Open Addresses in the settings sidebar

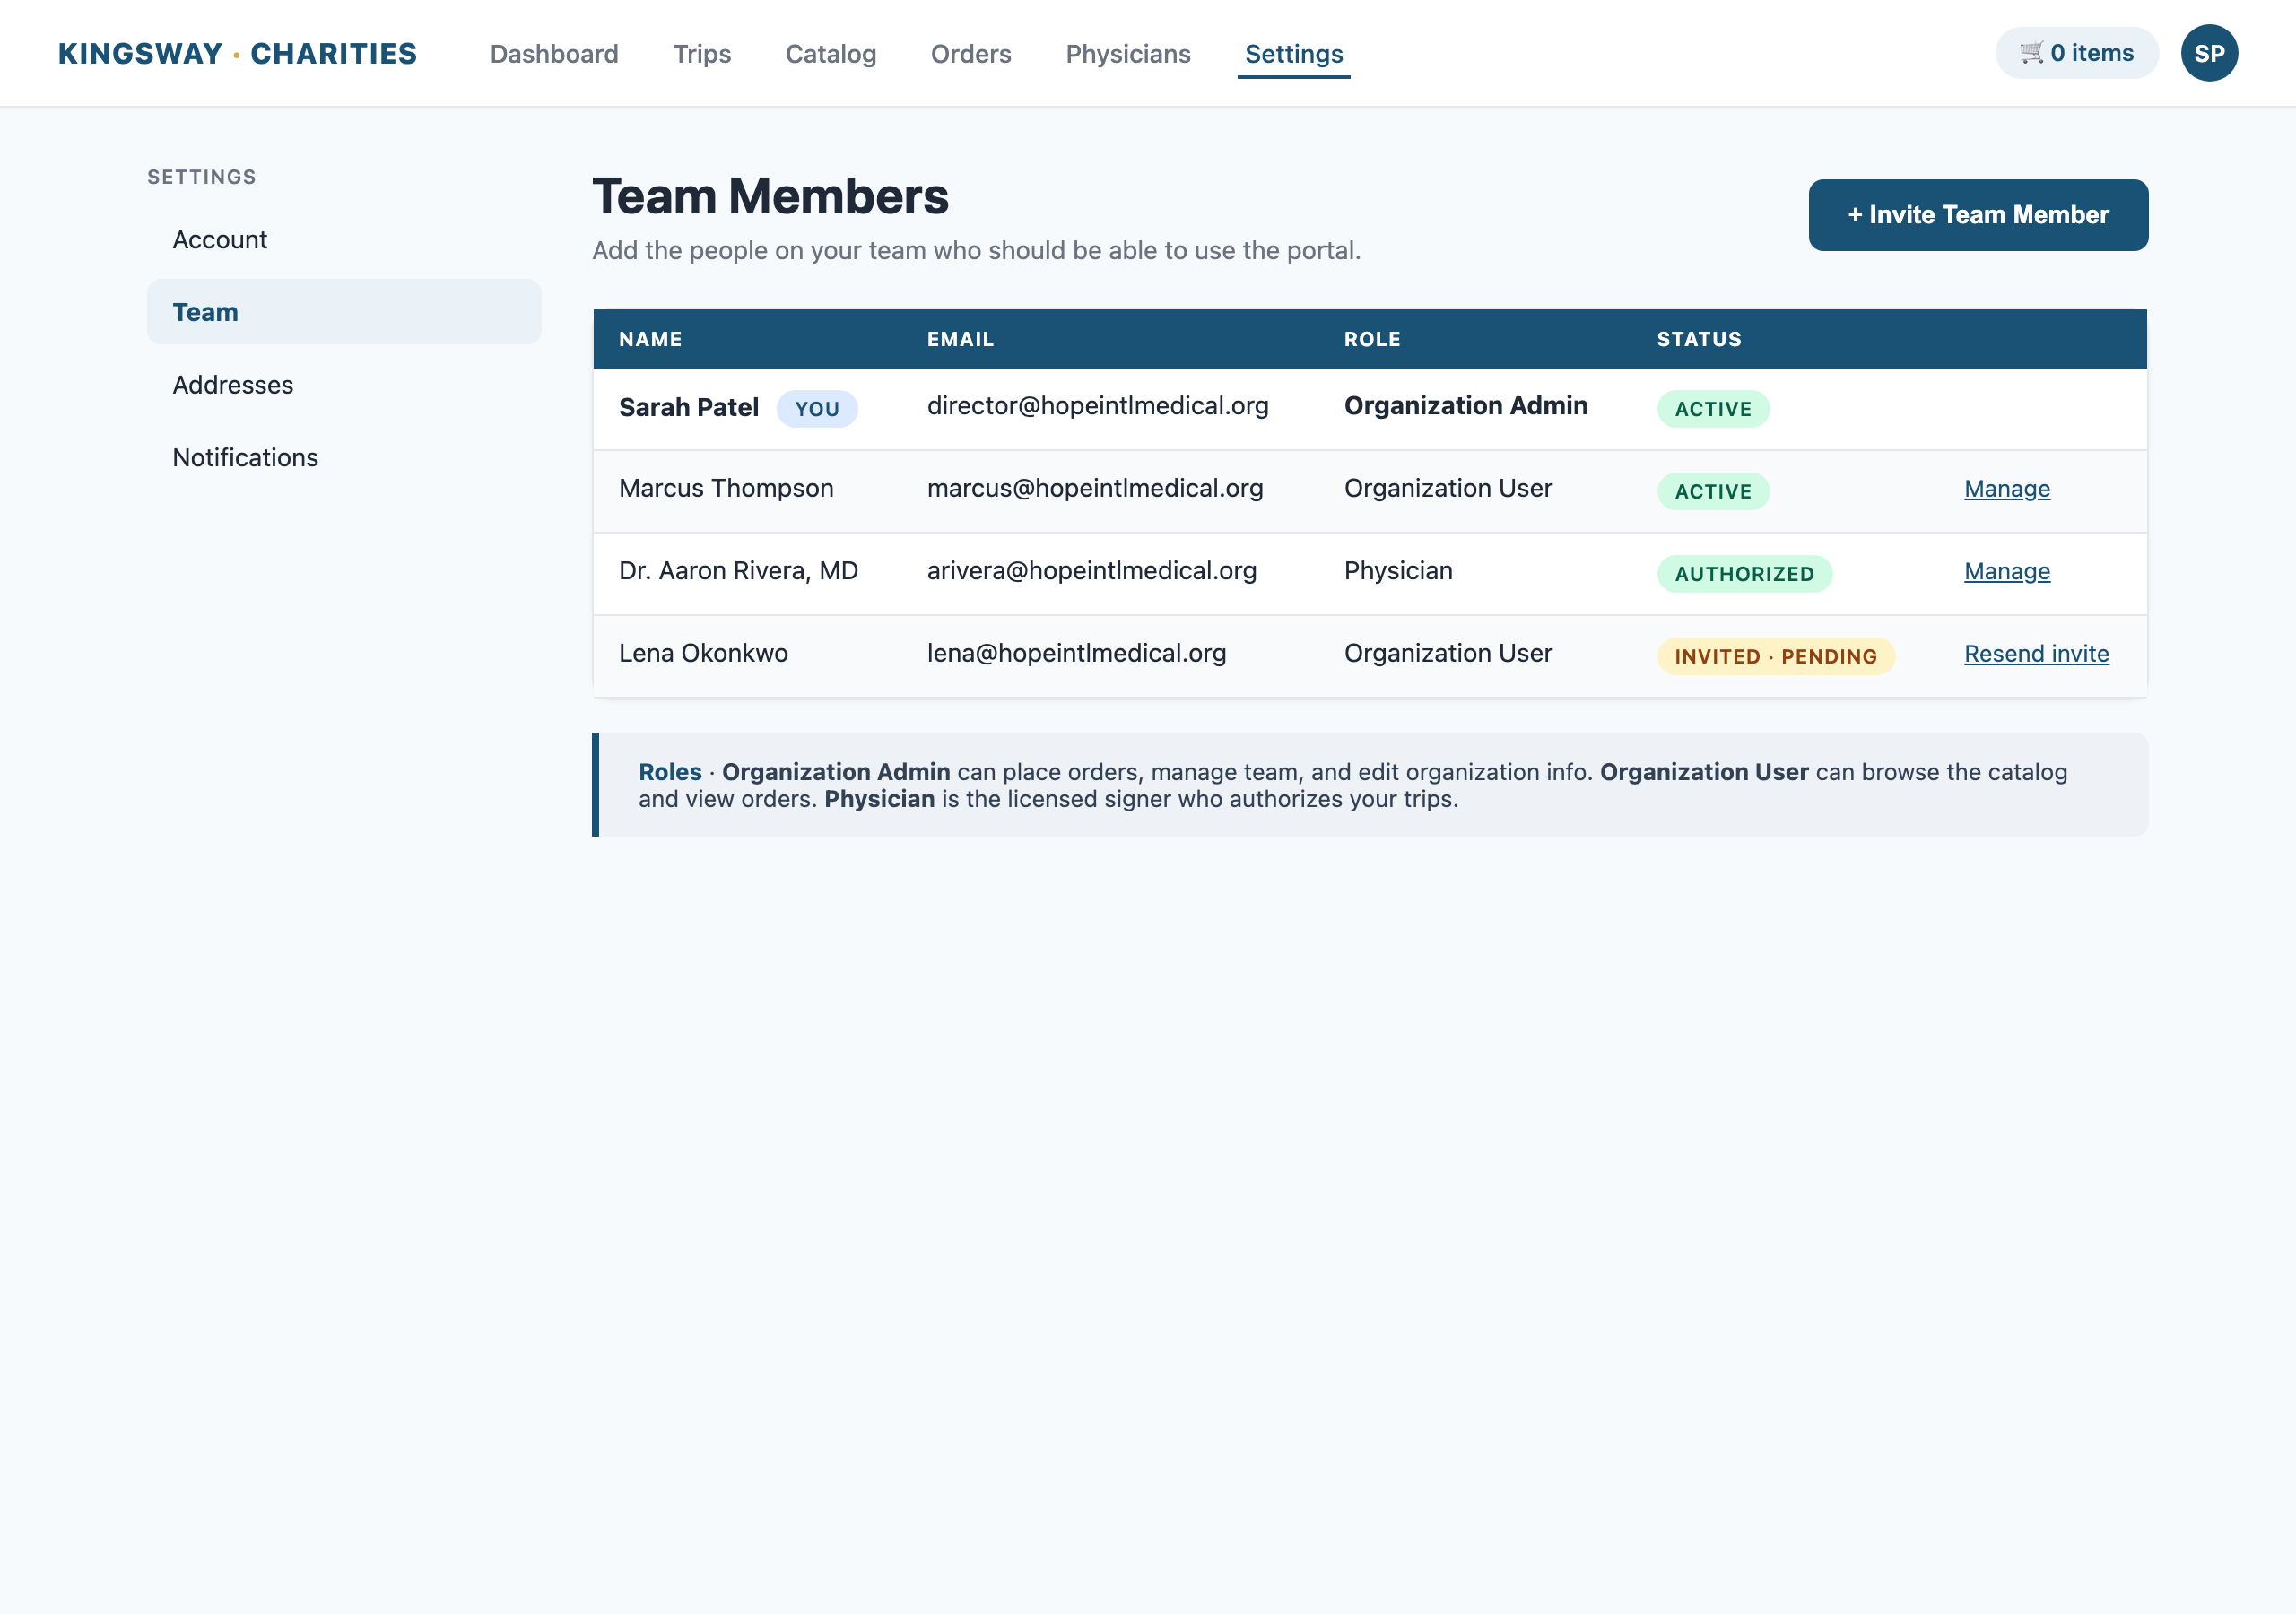click(x=344, y=385)
